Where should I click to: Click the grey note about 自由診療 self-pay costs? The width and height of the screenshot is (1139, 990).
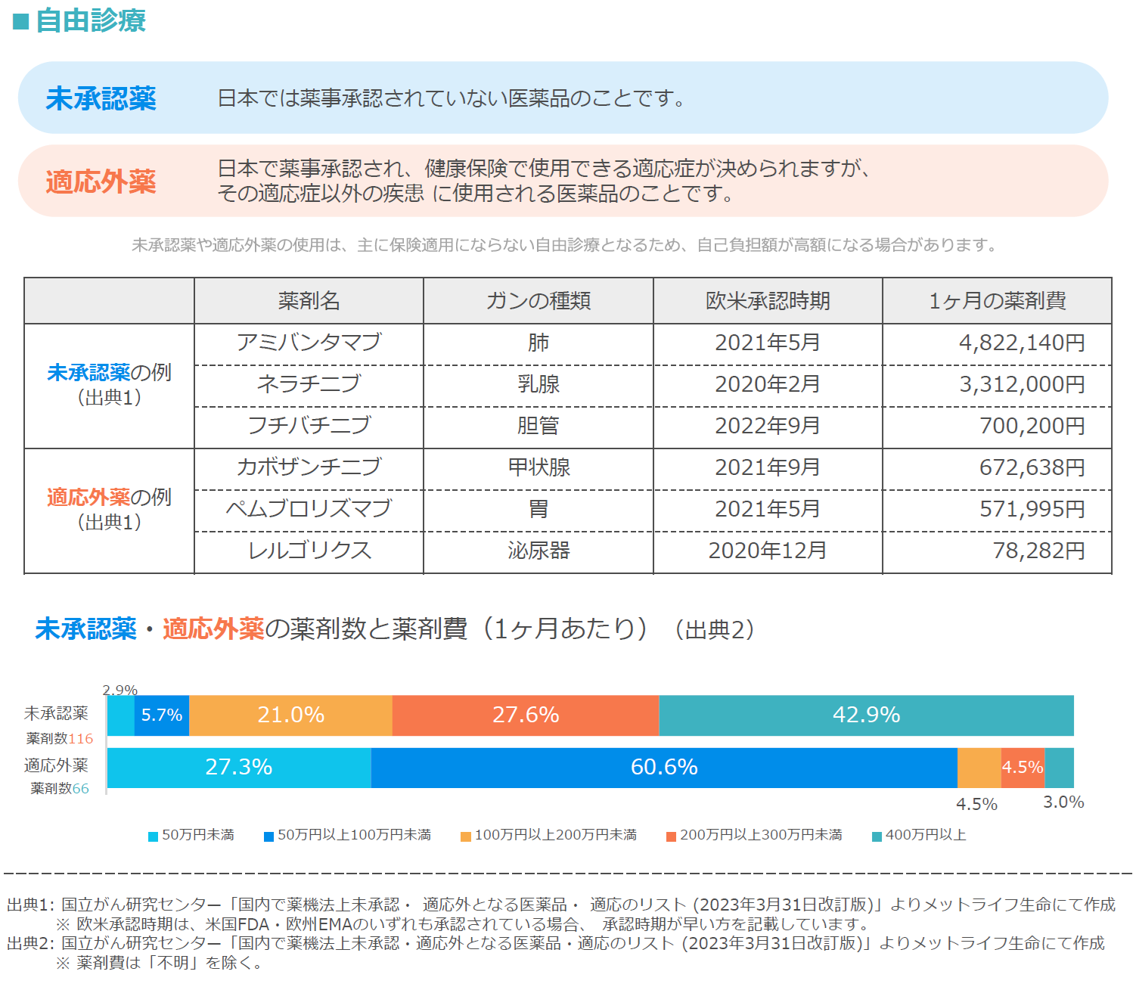pyautogui.click(x=565, y=245)
